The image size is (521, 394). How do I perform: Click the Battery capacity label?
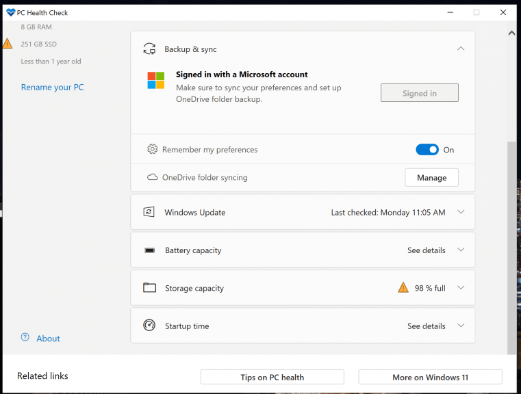point(193,250)
